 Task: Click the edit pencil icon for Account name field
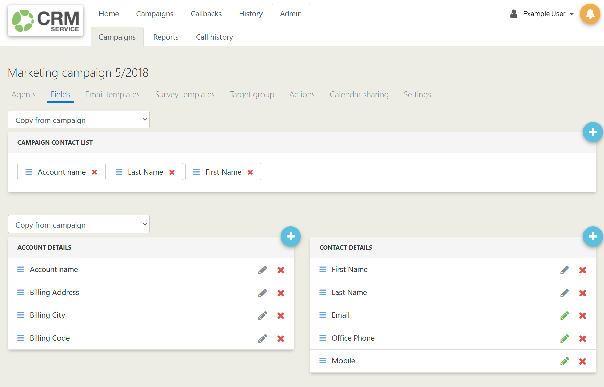point(263,270)
